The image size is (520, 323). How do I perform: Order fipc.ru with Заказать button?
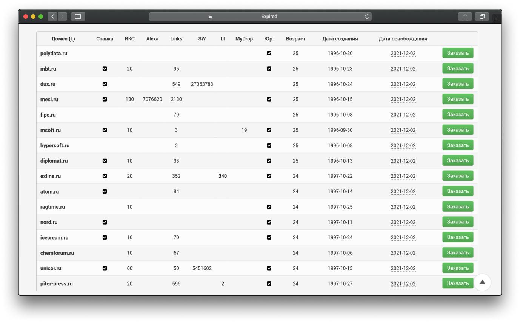tap(458, 115)
